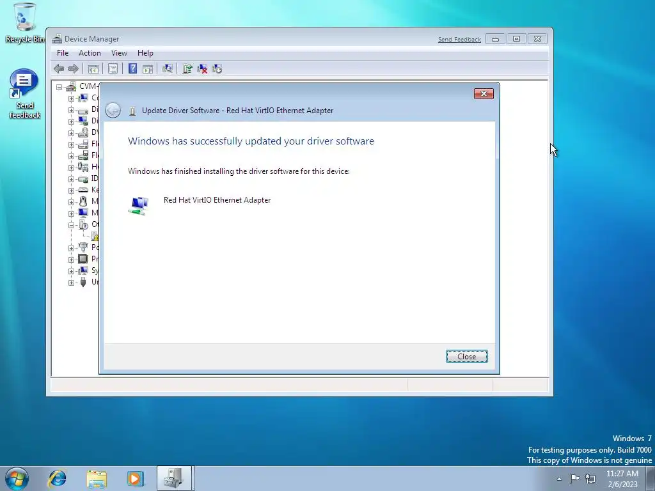
Task: Click the Disable device toolbar icon
Action: point(217,69)
